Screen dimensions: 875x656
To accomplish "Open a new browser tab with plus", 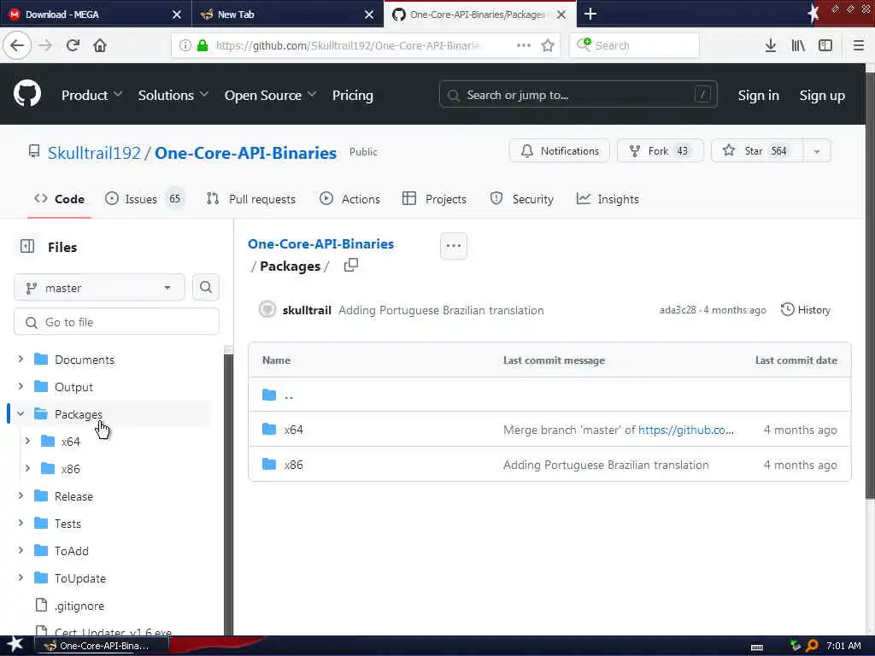I will (590, 14).
